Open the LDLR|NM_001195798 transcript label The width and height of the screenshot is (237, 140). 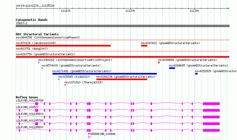click(30, 120)
